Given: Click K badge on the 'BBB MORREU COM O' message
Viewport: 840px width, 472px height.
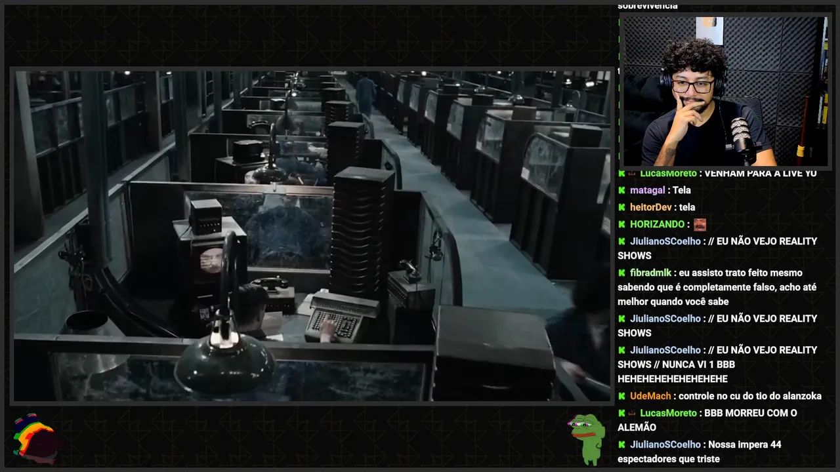Looking at the screenshot, I should click(x=621, y=413).
